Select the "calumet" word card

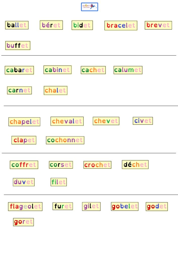(x=128, y=70)
